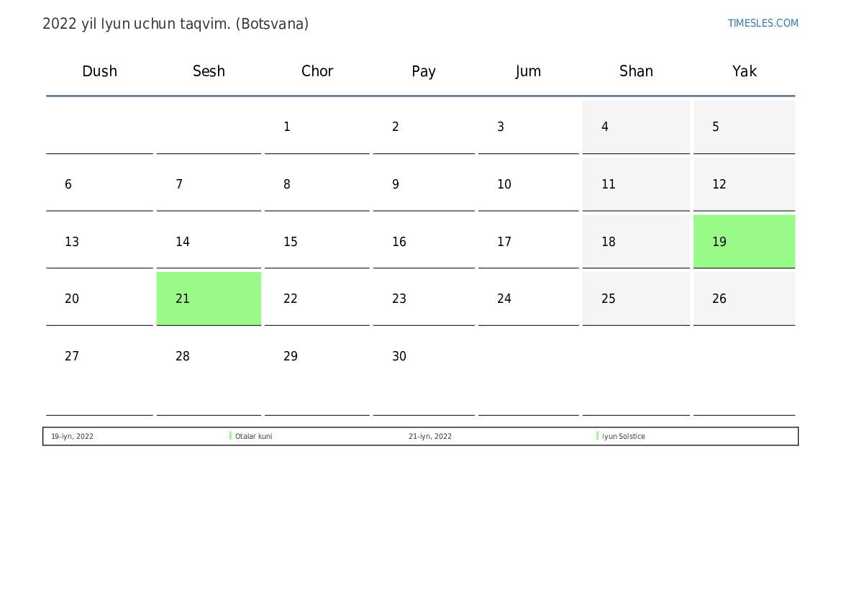Click the green marker beside Iyun Solstice
Image resolution: width=841 pixels, height=595 pixels.
[x=597, y=436]
